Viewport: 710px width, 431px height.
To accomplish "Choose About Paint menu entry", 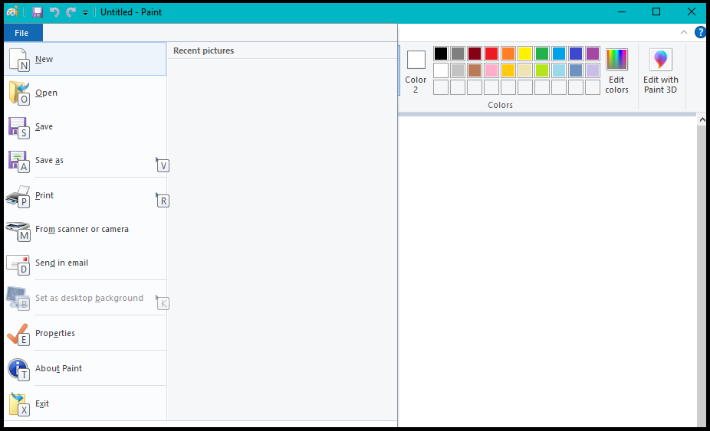I will [x=85, y=368].
